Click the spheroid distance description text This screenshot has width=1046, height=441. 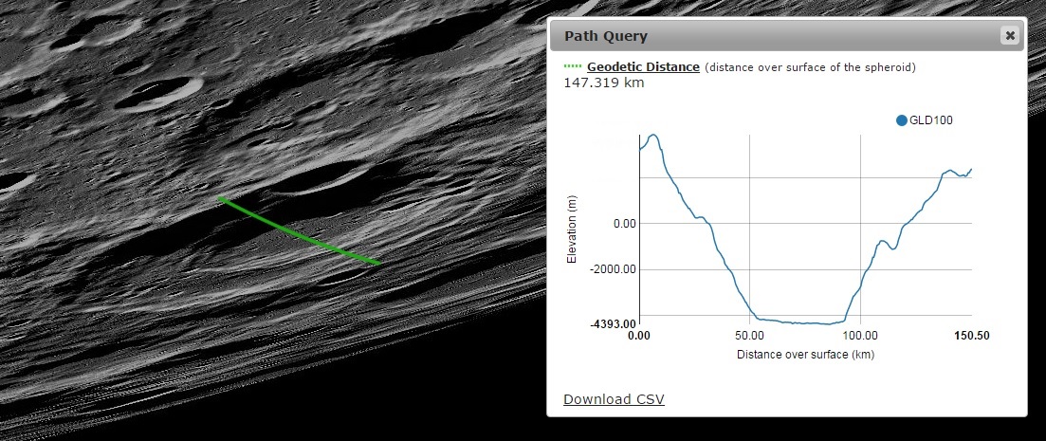click(810, 67)
